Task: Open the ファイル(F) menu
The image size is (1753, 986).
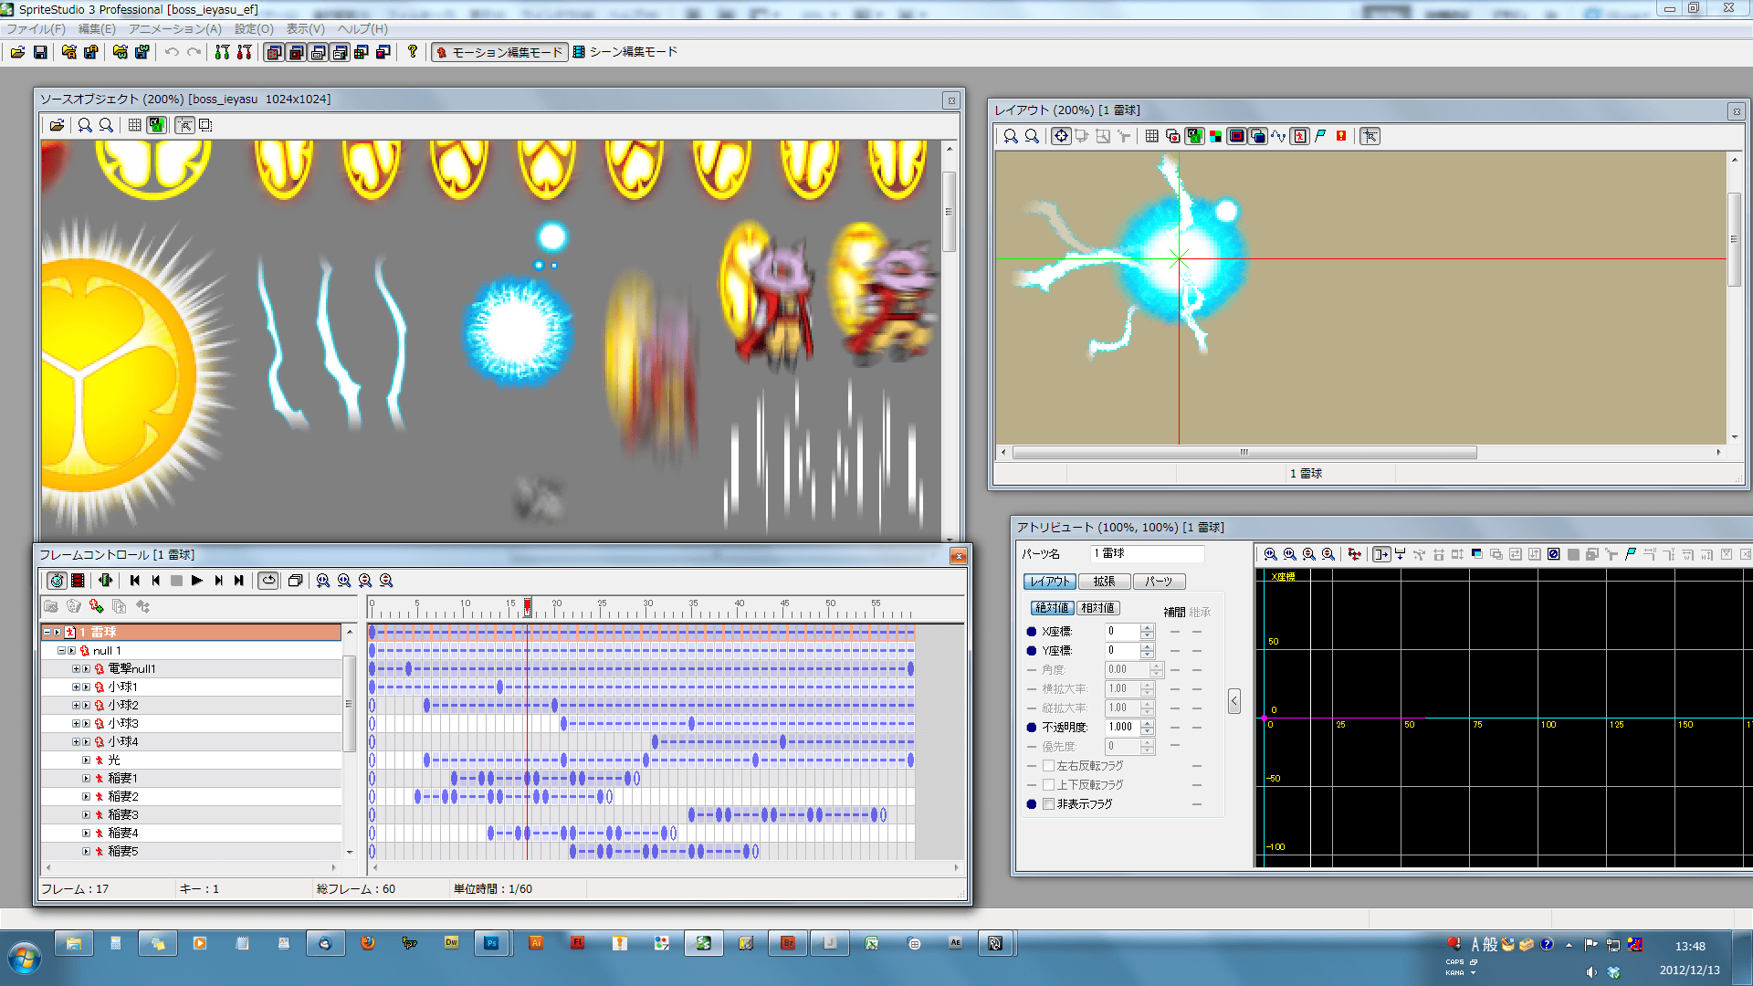Action: pyautogui.click(x=36, y=29)
